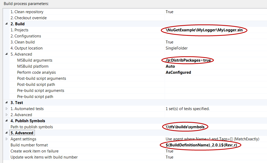267x163 pixels.
Task: Open the Perform code analysis AsConfigured value
Action: 178,72
